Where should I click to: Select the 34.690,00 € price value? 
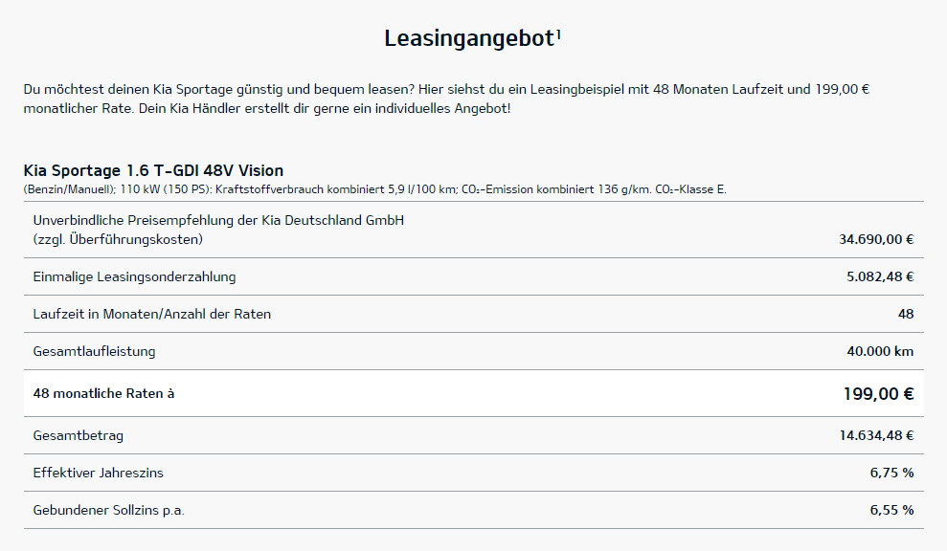point(876,239)
